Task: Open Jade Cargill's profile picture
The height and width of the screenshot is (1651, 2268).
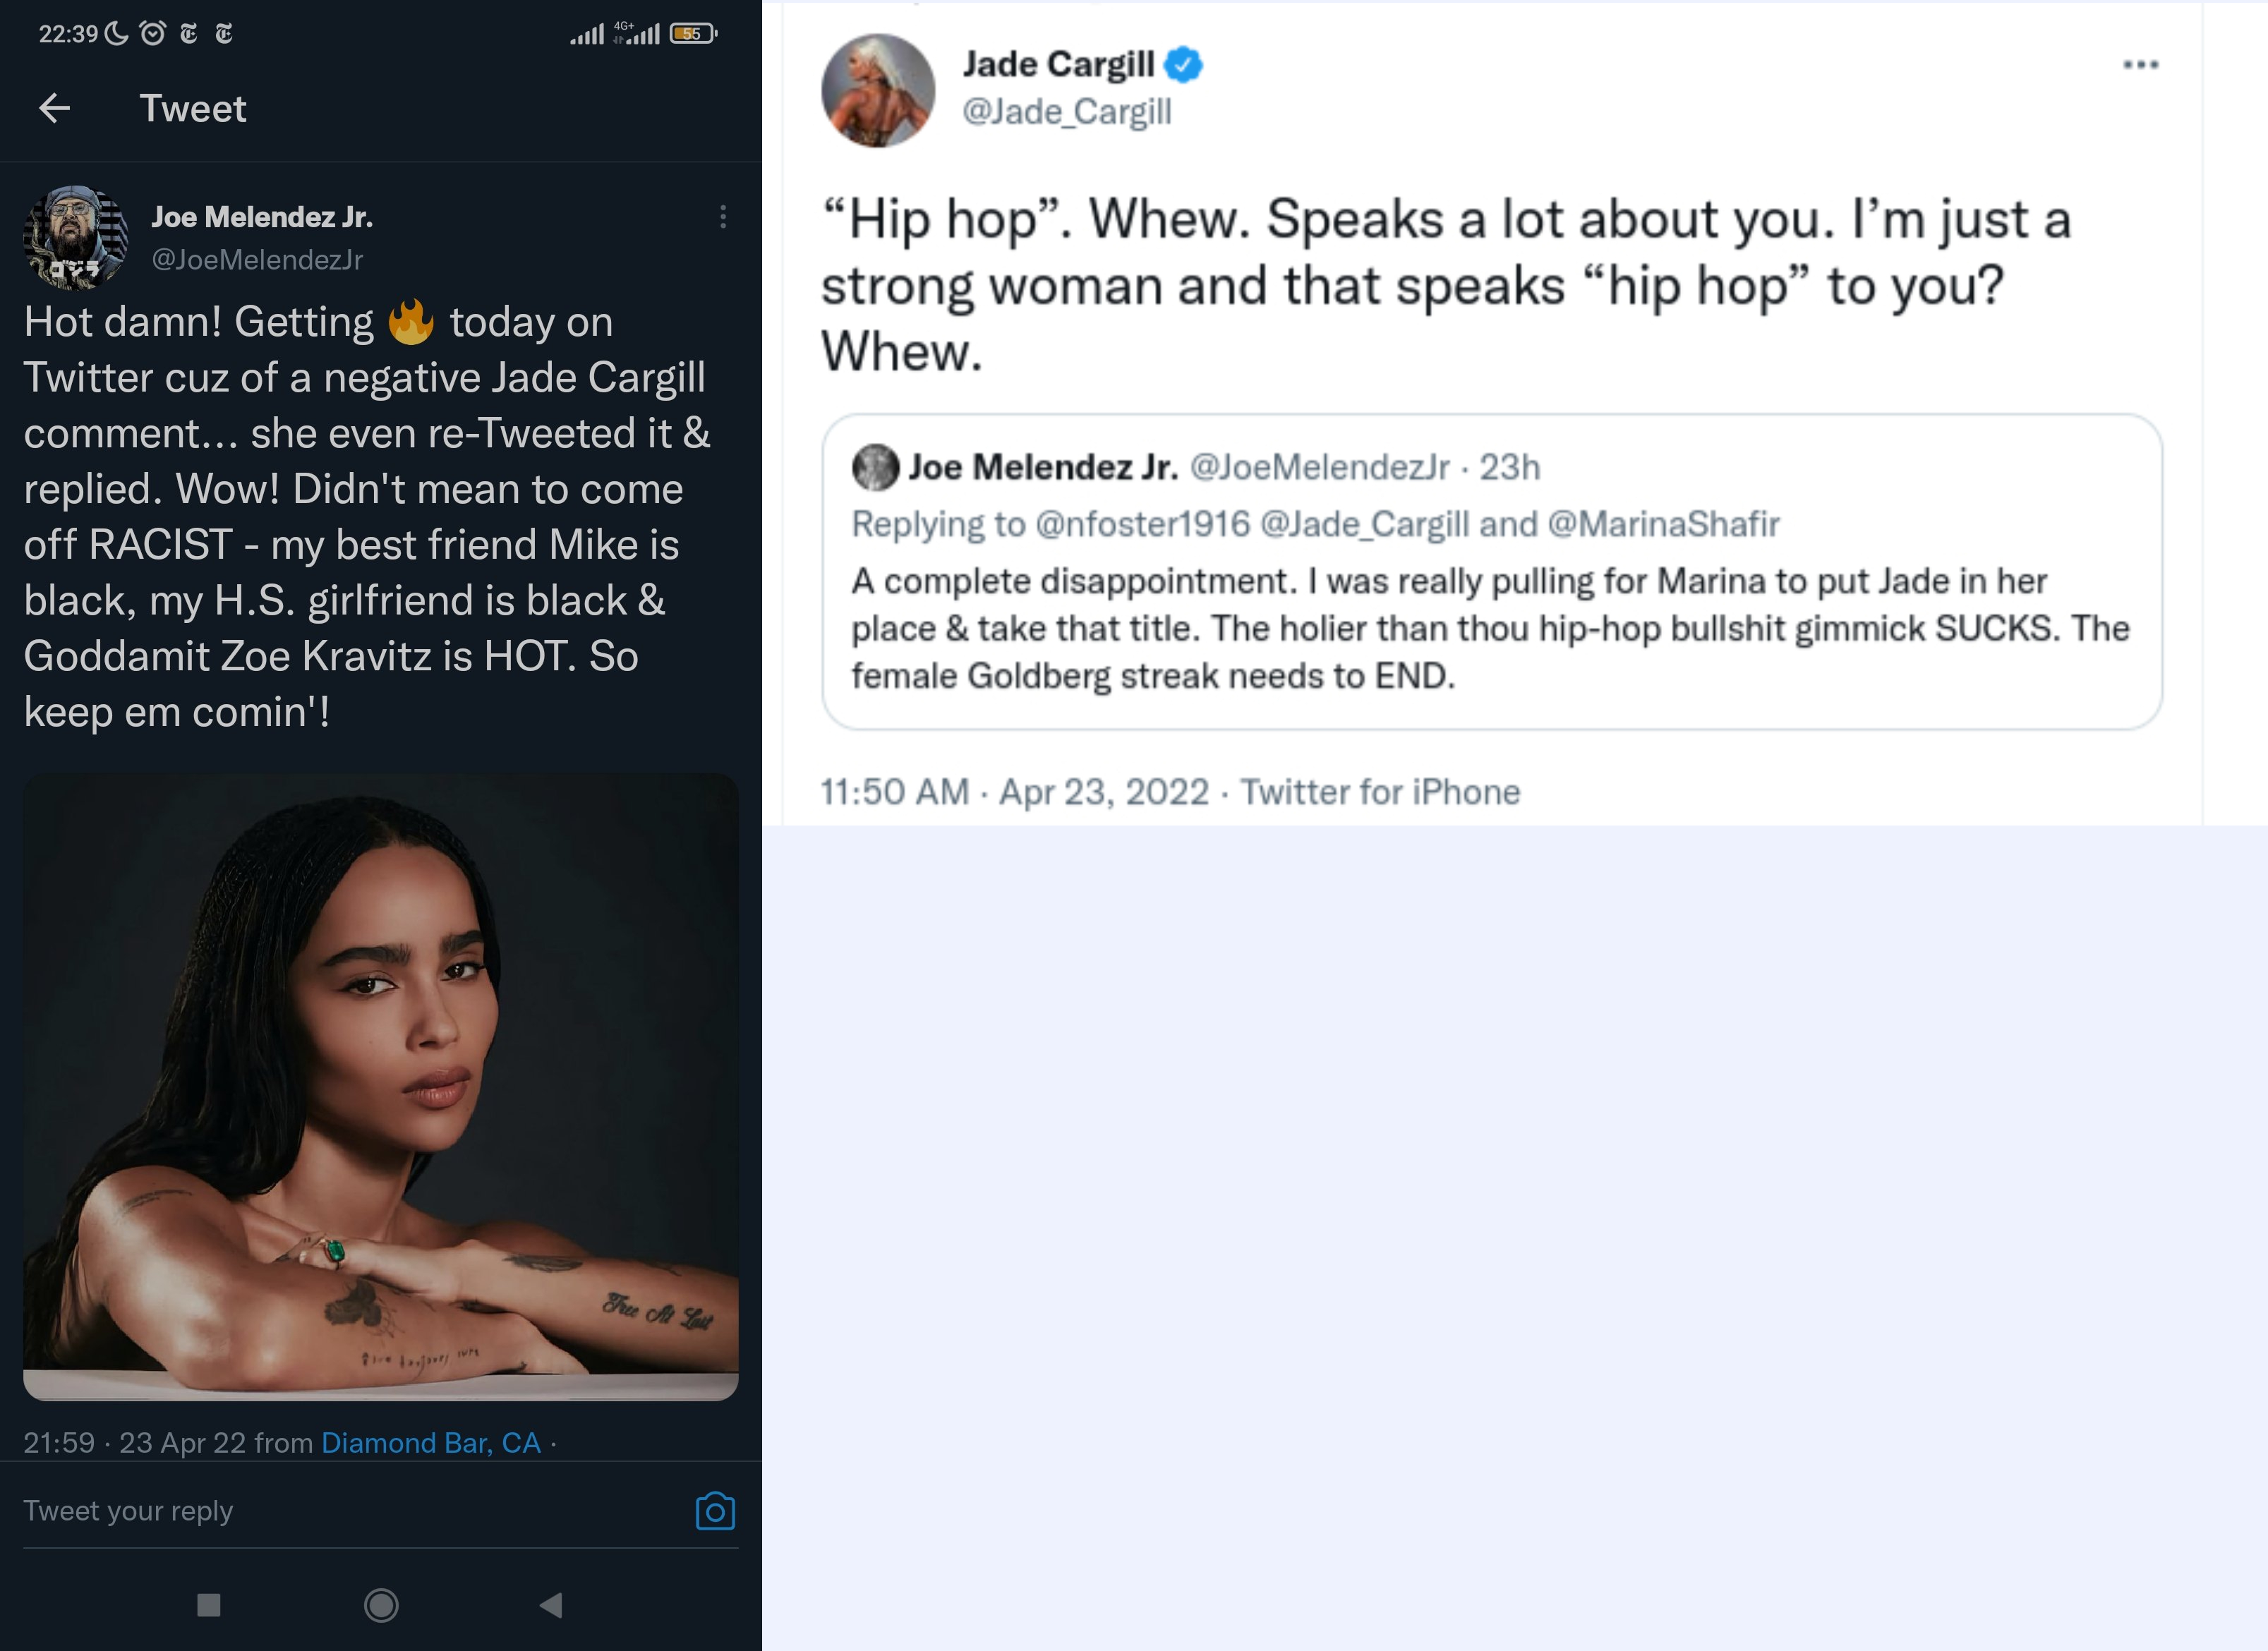Action: [878, 91]
